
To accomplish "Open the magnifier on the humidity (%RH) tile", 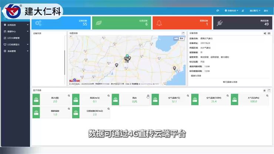I will (x=227, y=96).
